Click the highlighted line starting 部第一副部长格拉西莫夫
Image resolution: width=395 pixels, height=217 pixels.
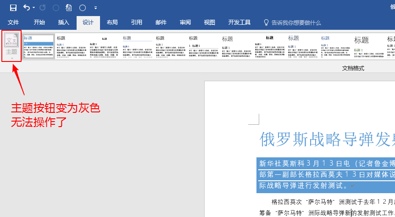click(327, 174)
